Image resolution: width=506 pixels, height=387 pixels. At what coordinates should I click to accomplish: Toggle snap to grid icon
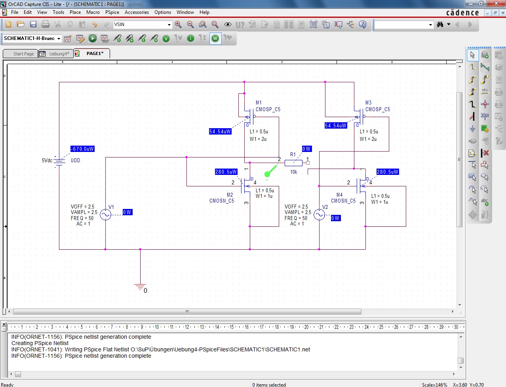(314, 25)
